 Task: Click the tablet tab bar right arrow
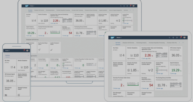179,43
